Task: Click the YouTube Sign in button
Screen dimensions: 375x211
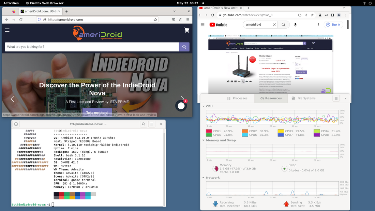Action: point(333,25)
